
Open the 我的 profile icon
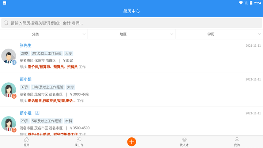[x=237, y=140]
